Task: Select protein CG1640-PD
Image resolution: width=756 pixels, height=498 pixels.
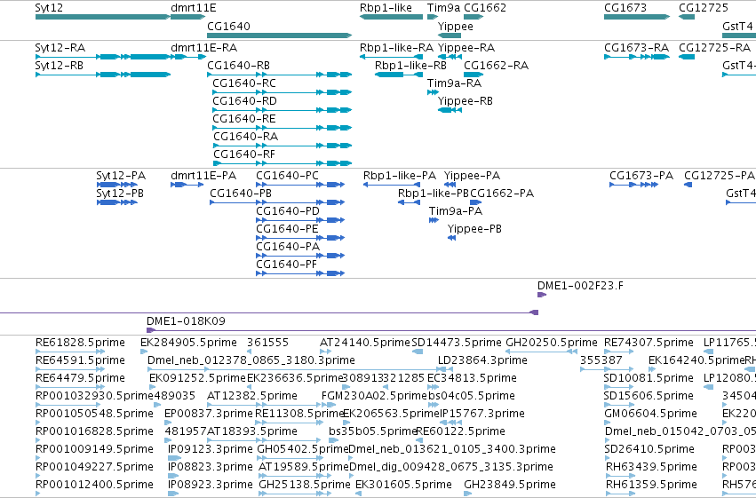Action: click(x=300, y=220)
